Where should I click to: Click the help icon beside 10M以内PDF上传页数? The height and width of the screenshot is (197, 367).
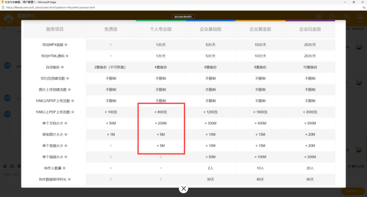point(73,101)
